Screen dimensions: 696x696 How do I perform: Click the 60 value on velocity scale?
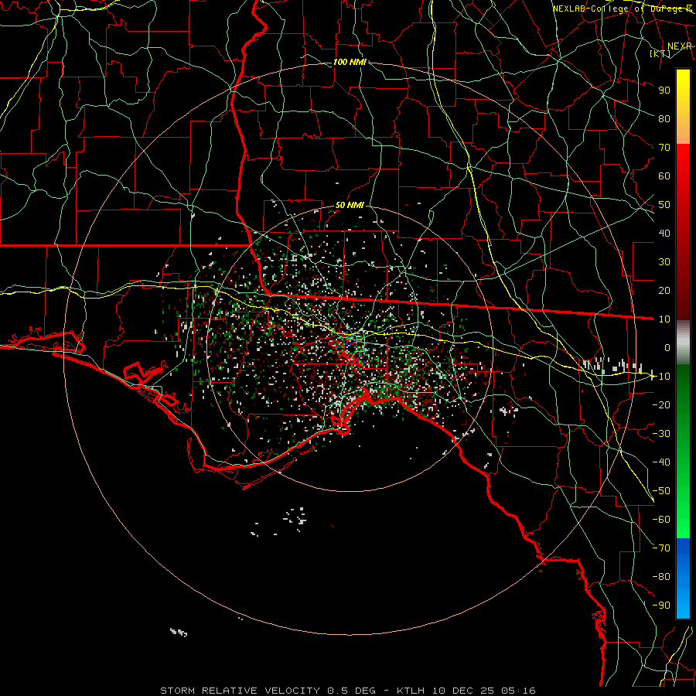664,176
